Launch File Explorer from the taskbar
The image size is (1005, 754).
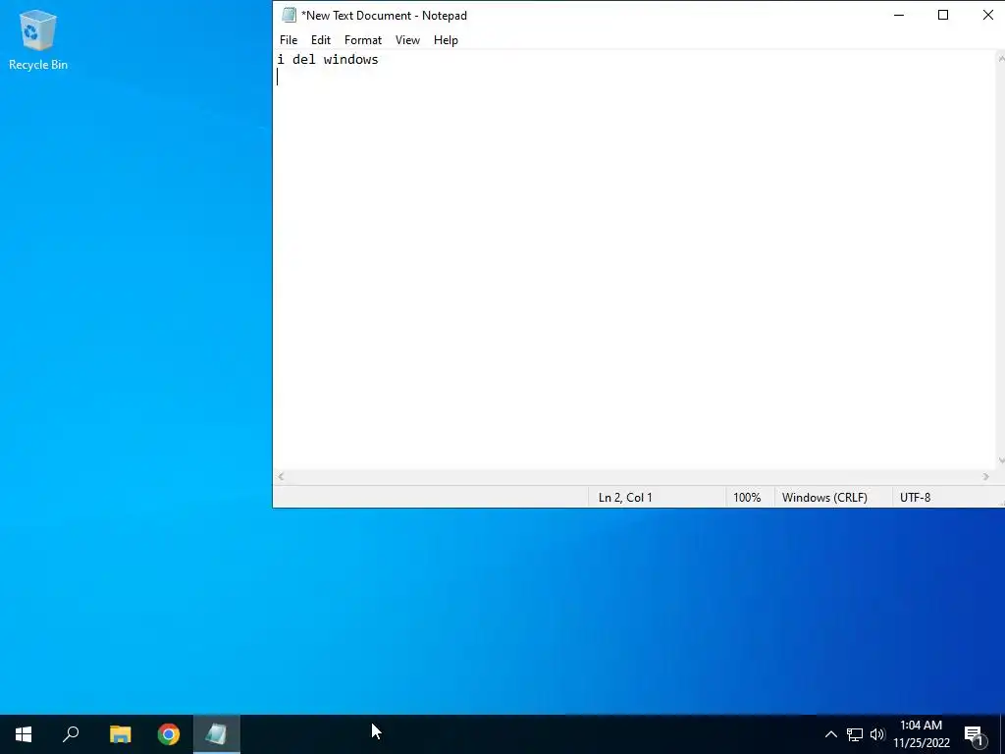(x=120, y=734)
